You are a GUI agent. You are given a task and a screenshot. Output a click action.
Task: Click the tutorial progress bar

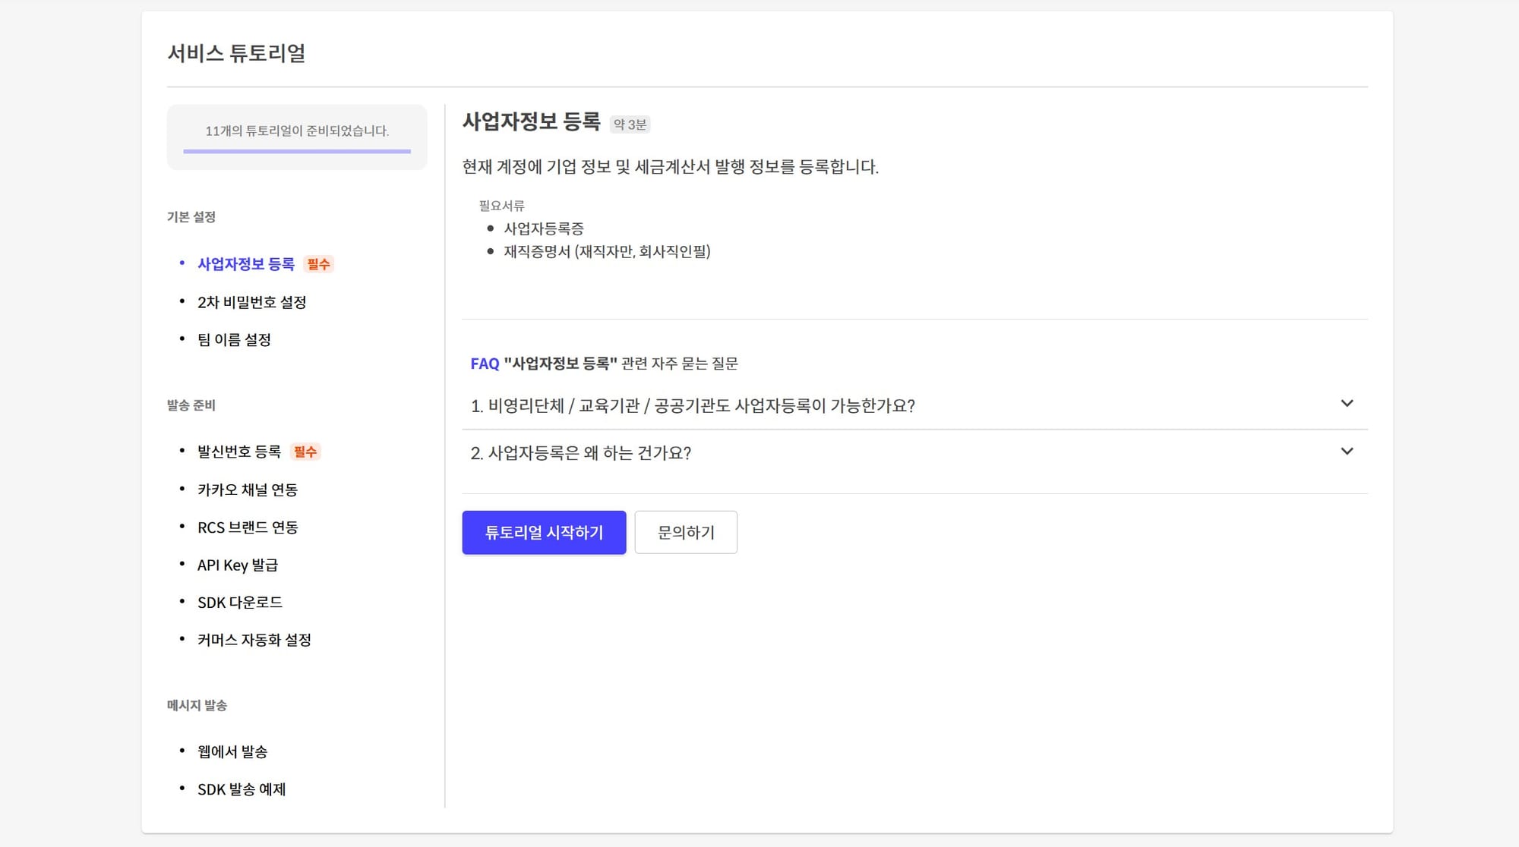pos(296,153)
